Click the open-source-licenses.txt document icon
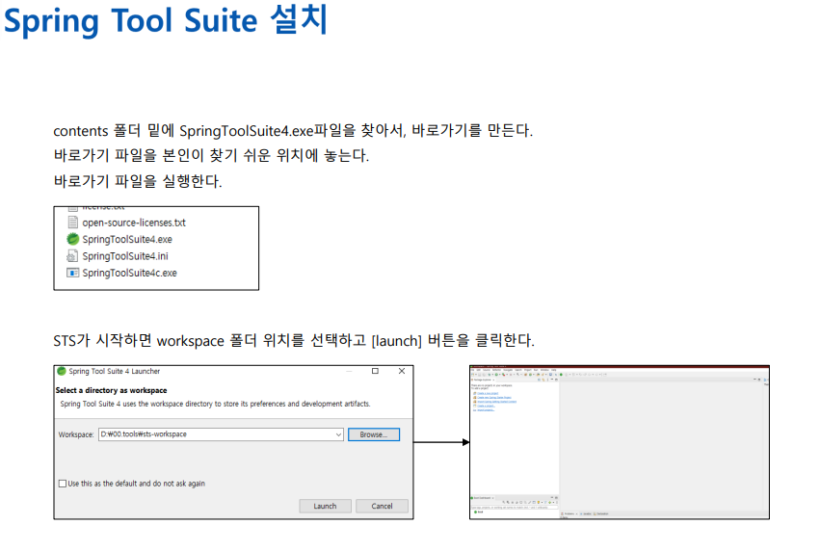Image resolution: width=821 pixels, height=551 pixels. pyautogui.click(x=73, y=223)
